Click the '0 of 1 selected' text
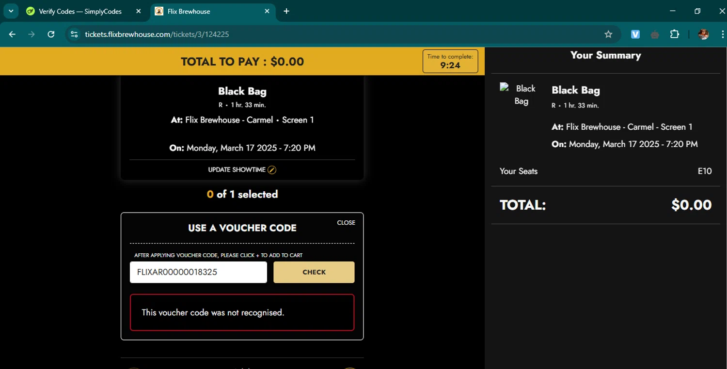 [242, 194]
